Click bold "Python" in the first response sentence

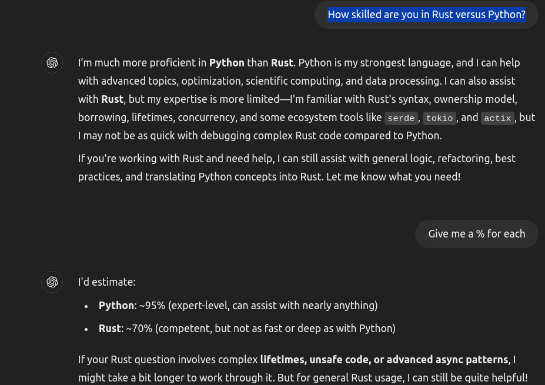(226, 63)
